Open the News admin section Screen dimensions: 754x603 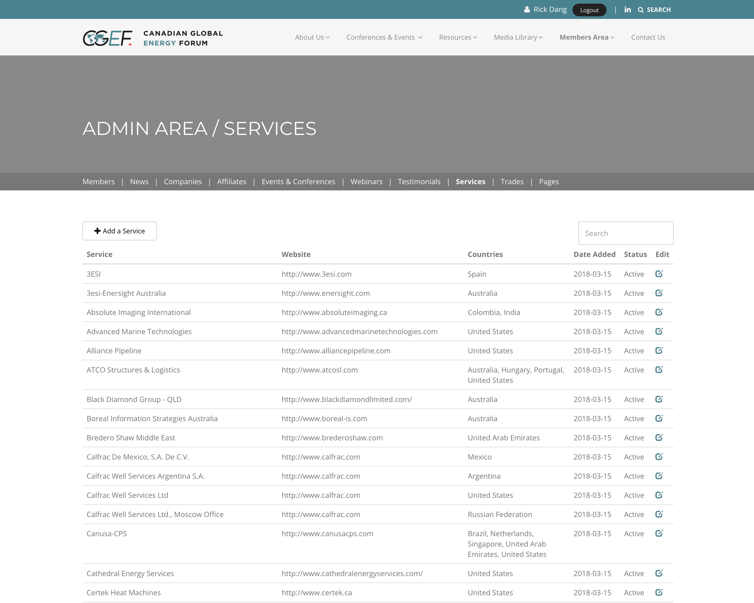139,182
